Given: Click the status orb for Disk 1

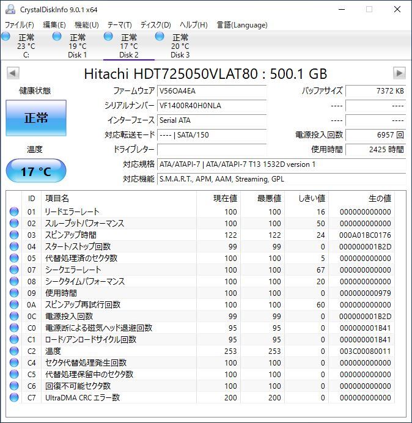Looking at the screenshot, I should (x=57, y=36).
